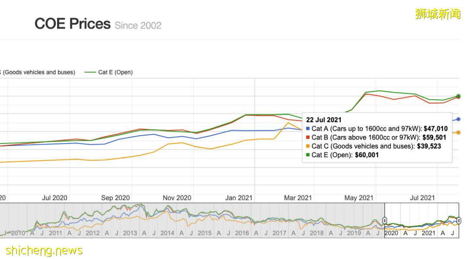This screenshot has width=467, height=259.
Task: Click 2016 in the range navigator
Action: (x=242, y=233)
